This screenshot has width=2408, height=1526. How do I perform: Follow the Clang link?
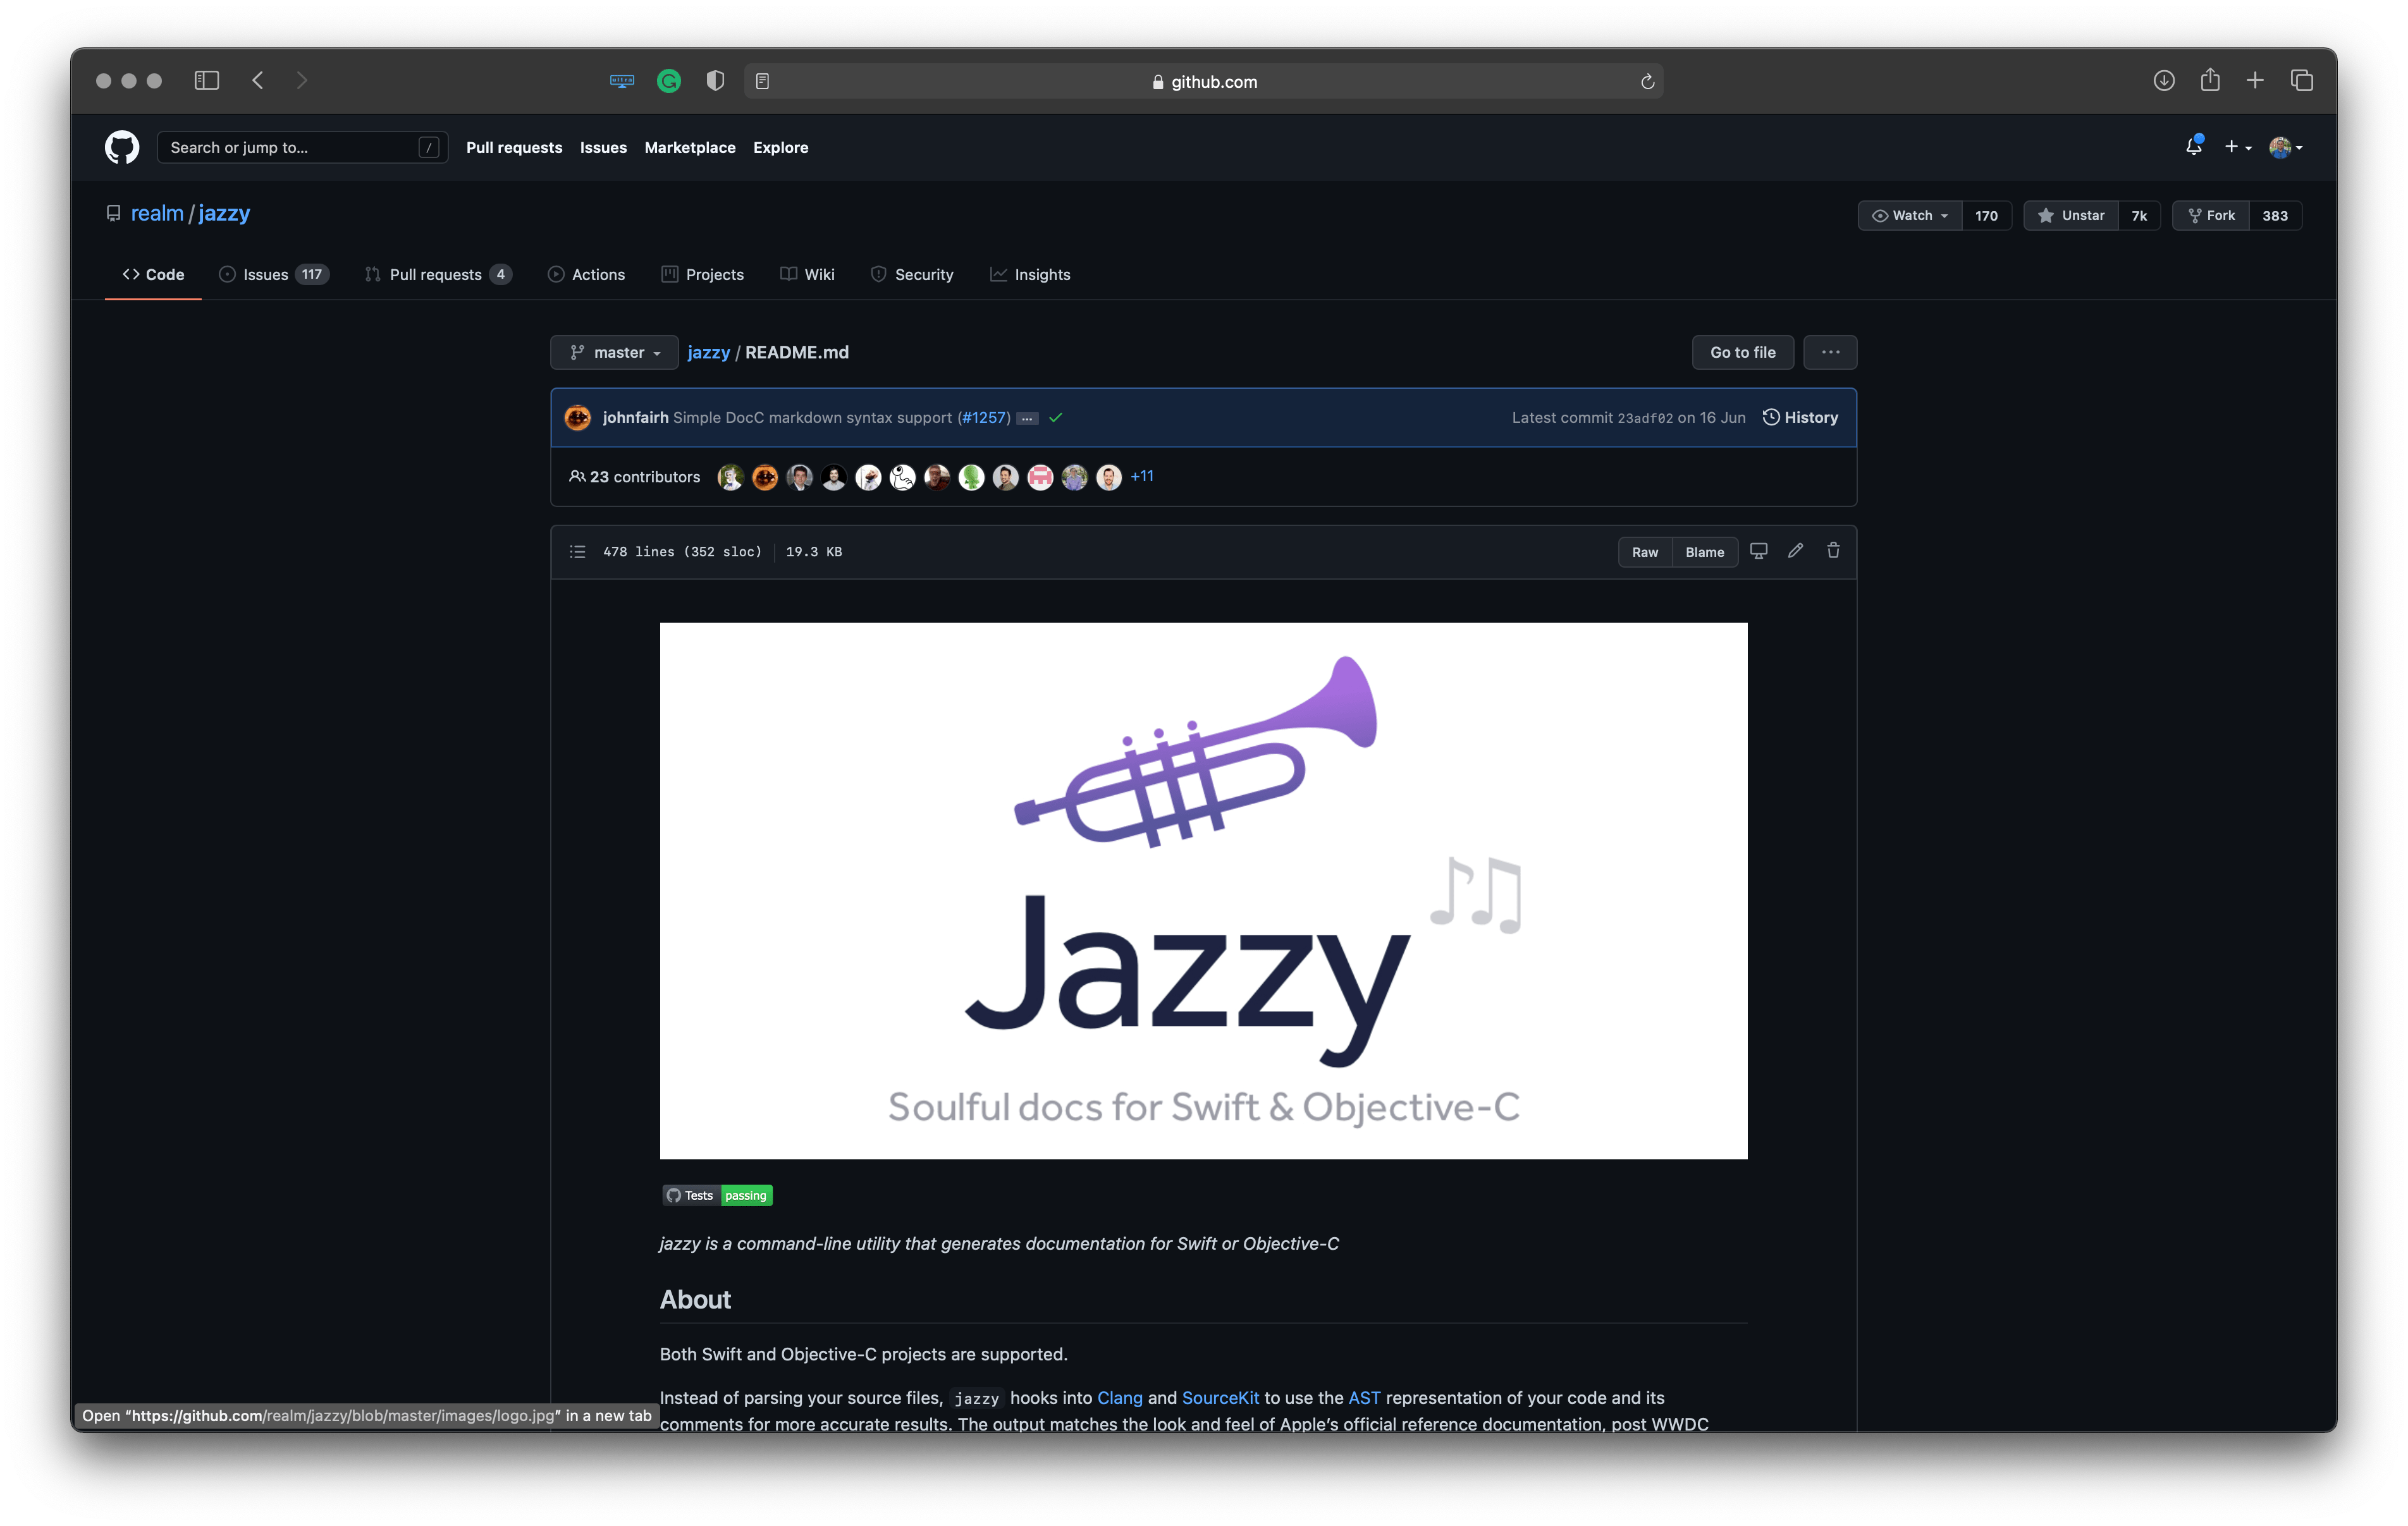(1119, 1397)
